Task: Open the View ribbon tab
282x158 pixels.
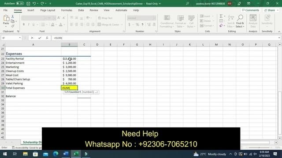Action: (107, 10)
